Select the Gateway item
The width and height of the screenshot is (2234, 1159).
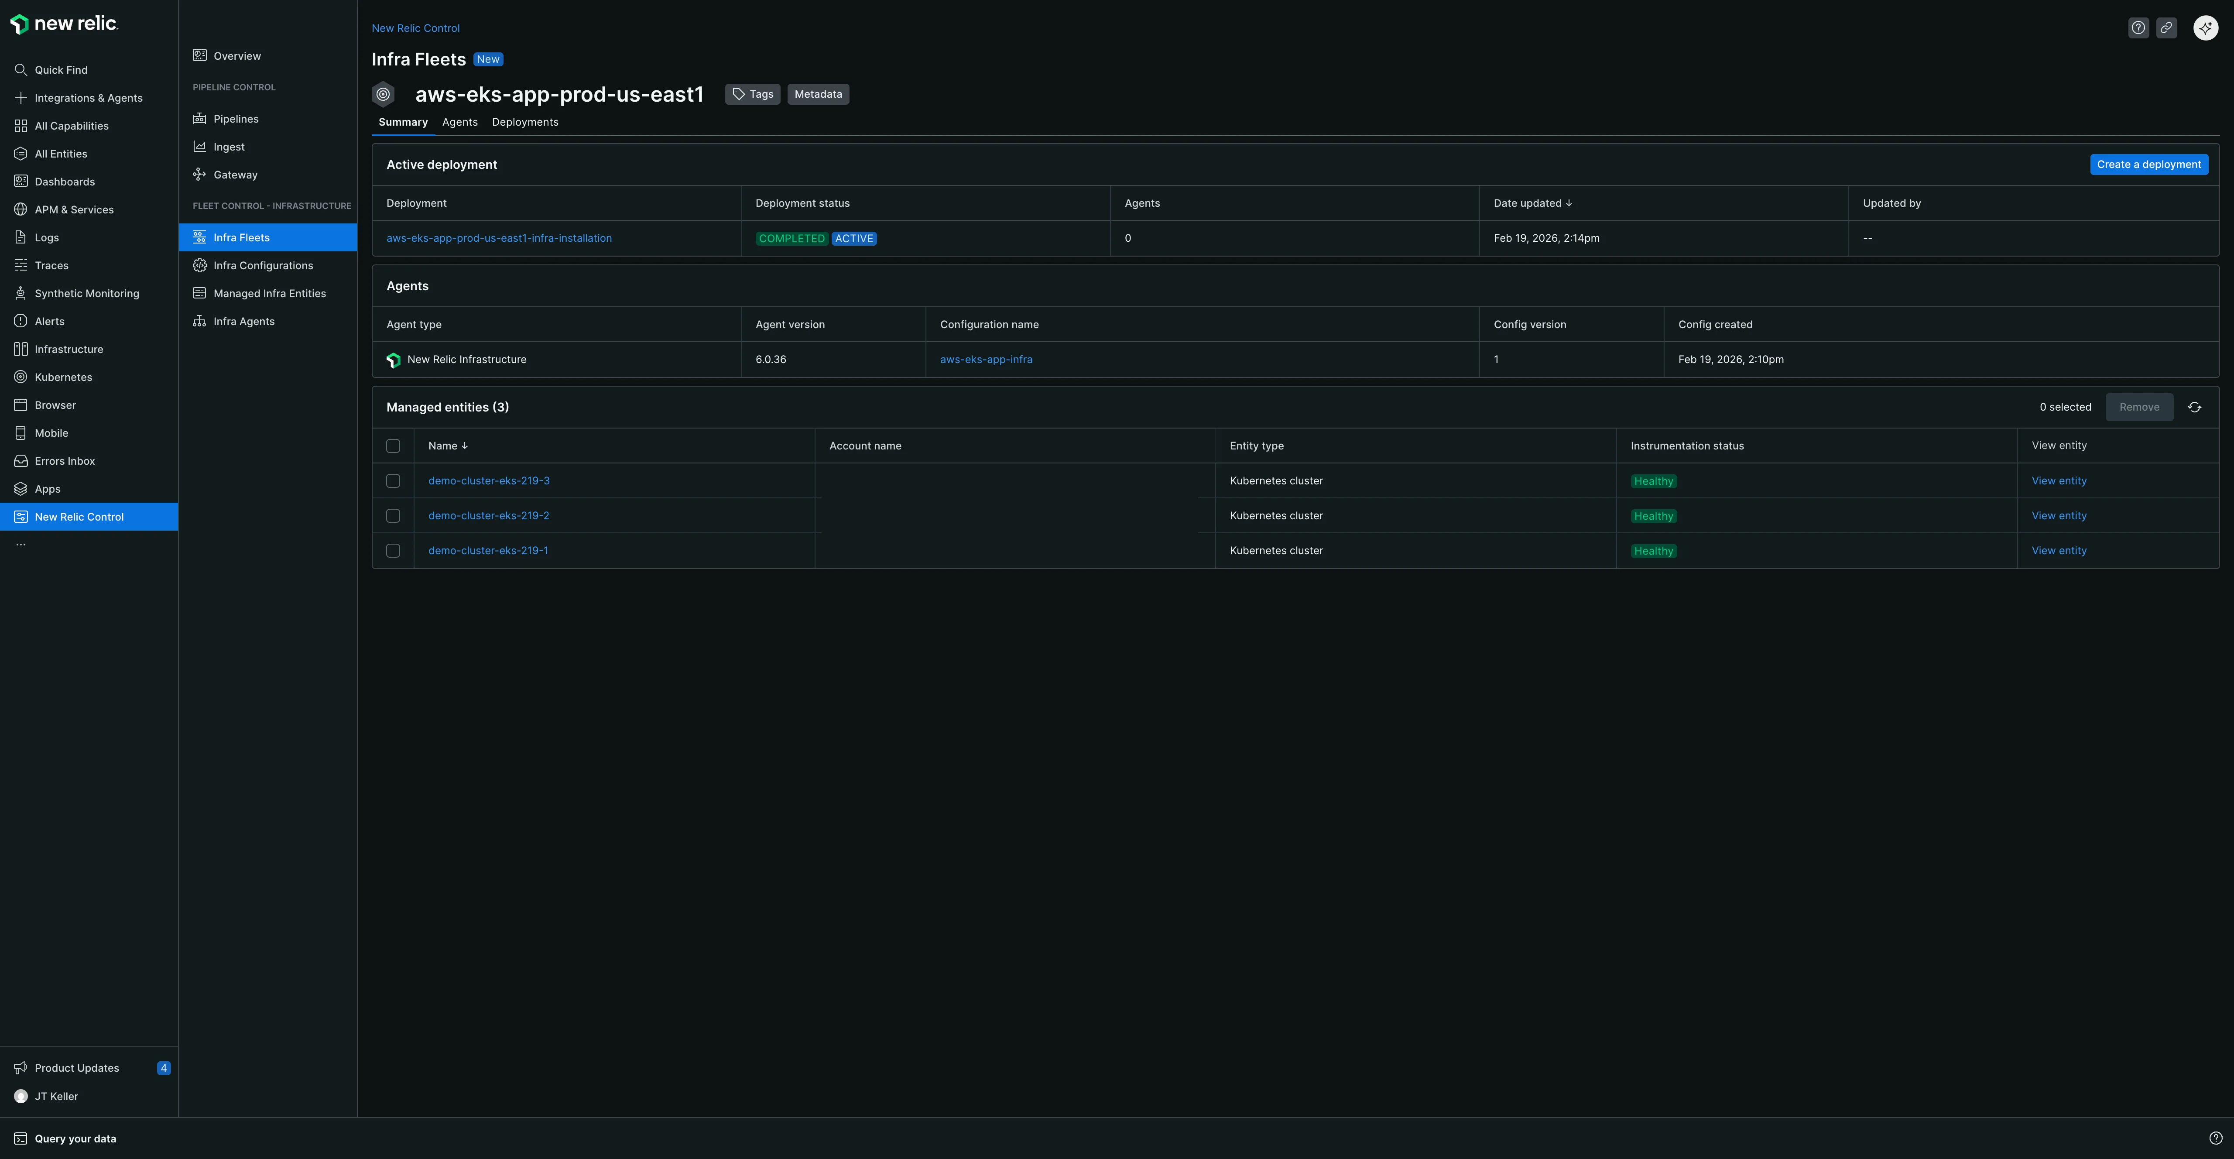234,174
